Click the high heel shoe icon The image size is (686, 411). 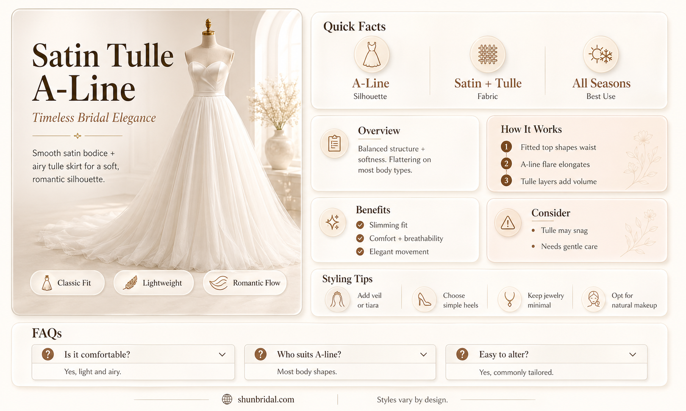pos(424,299)
